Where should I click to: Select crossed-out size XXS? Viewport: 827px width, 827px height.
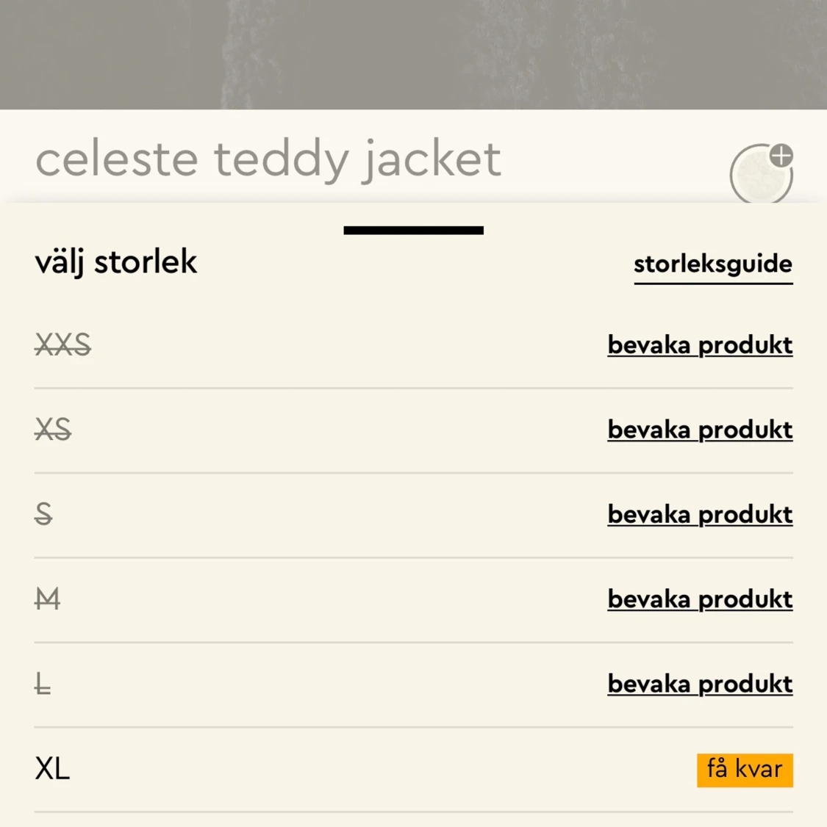pos(62,345)
